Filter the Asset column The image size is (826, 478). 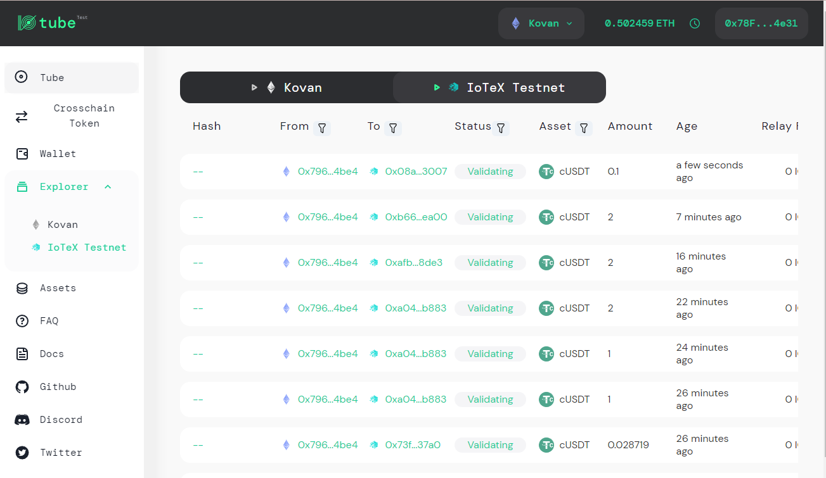point(584,129)
